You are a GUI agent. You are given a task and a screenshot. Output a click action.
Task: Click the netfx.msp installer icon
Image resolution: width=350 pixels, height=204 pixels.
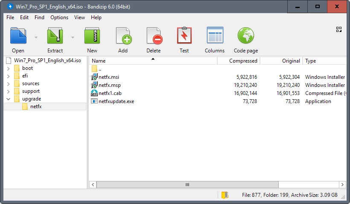point(94,85)
